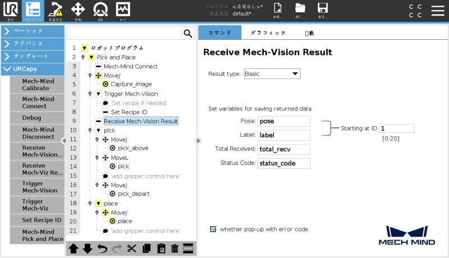Click the checksum indicator in the header

pyautogui.click(x=415, y=11)
